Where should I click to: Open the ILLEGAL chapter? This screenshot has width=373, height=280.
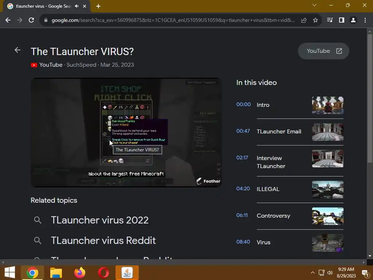[x=268, y=189]
